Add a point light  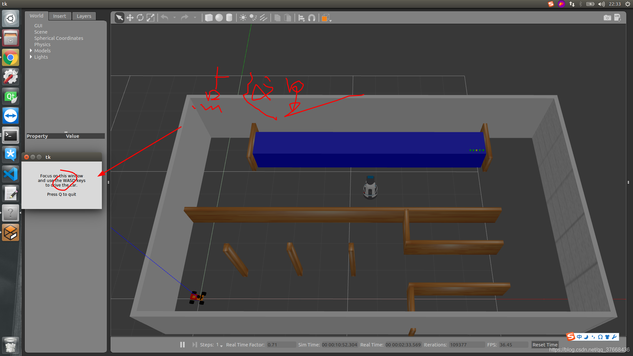click(x=243, y=18)
